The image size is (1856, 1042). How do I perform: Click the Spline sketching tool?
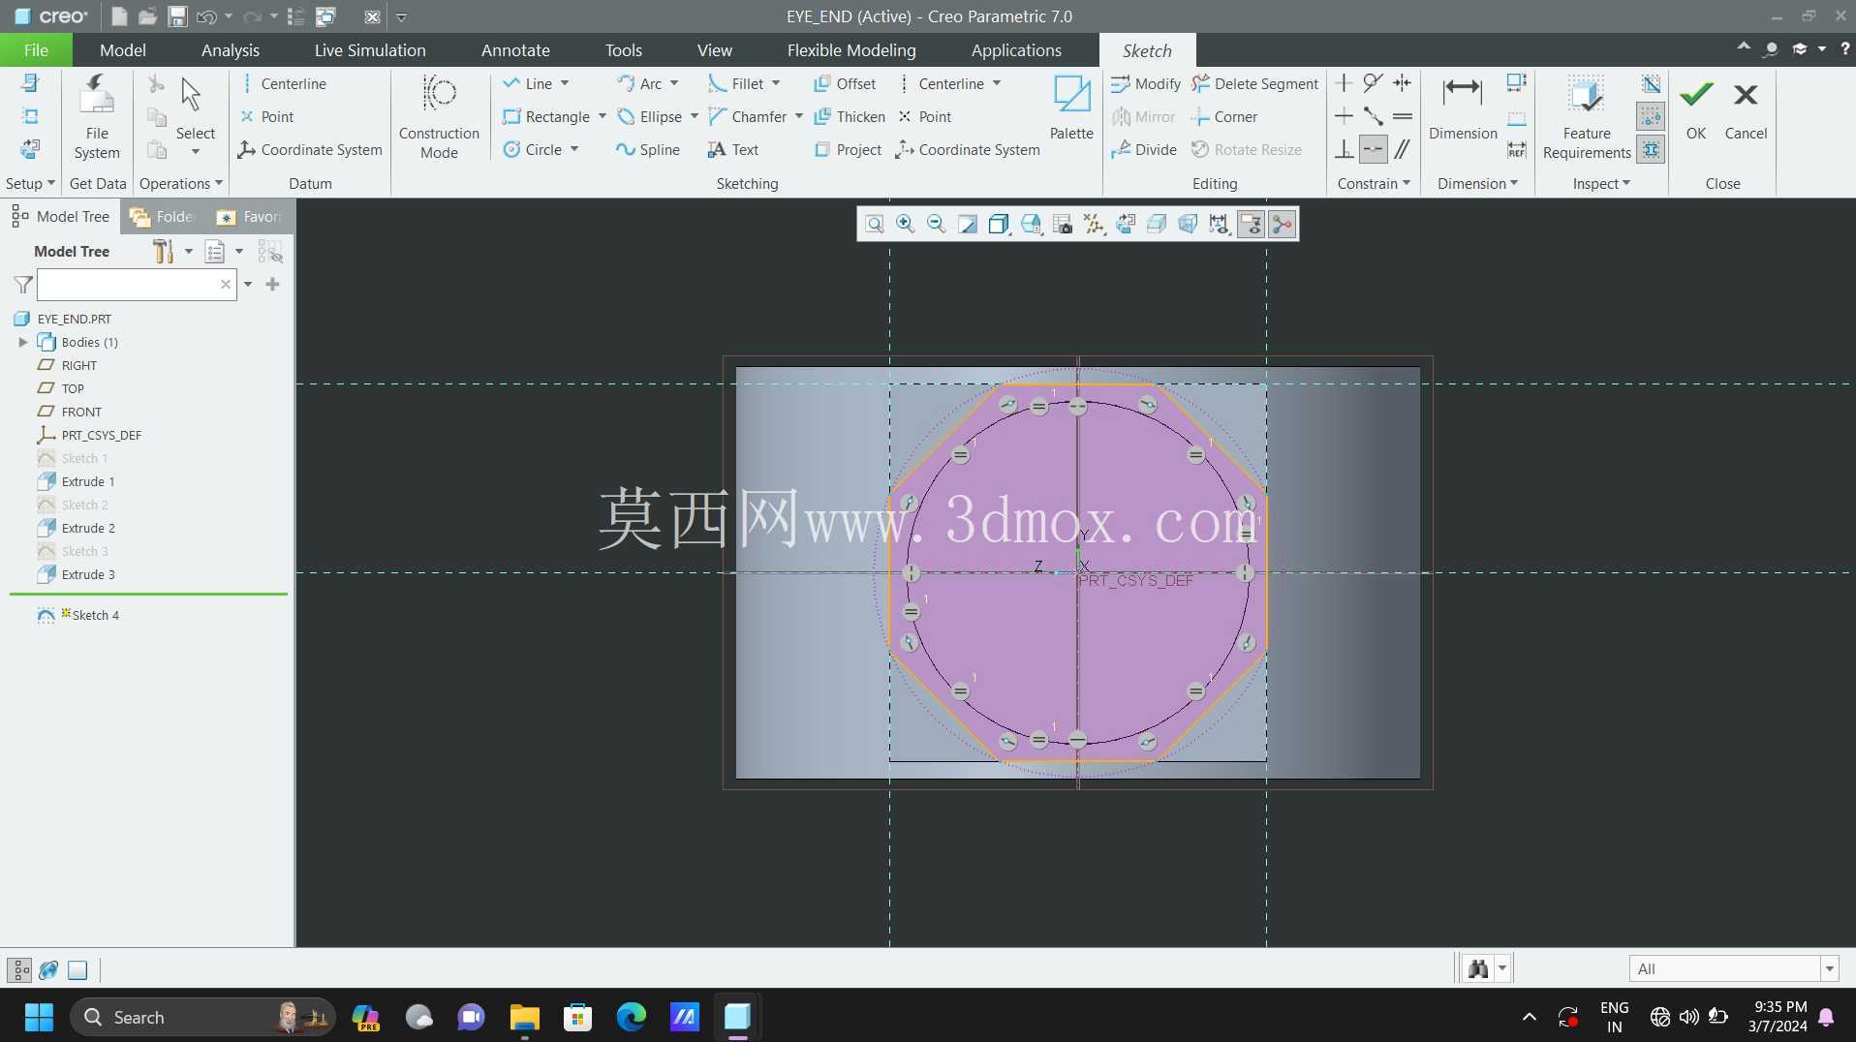coord(648,150)
